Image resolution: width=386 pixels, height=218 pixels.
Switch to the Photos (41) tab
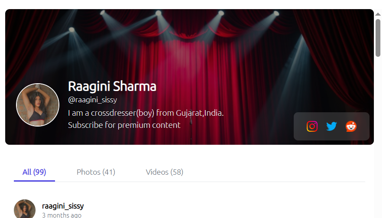click(x=96, y=172)
